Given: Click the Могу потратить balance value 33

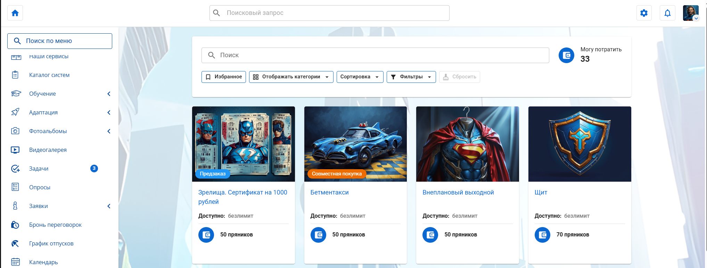Looking at the screenshot, I should coord(585,59).
